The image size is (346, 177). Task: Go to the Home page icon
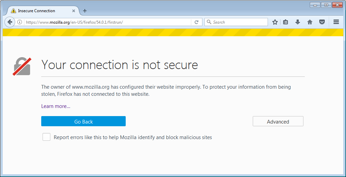click(310, 22)
